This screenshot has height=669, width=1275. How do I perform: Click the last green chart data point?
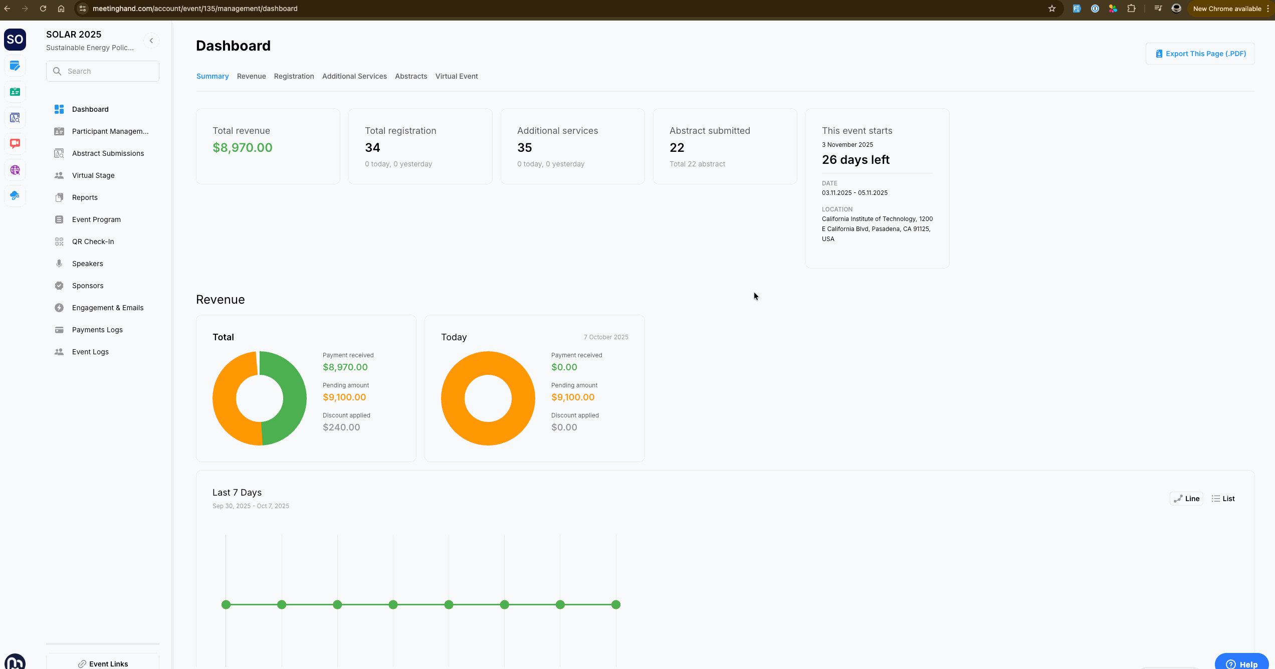click(616, 605)
